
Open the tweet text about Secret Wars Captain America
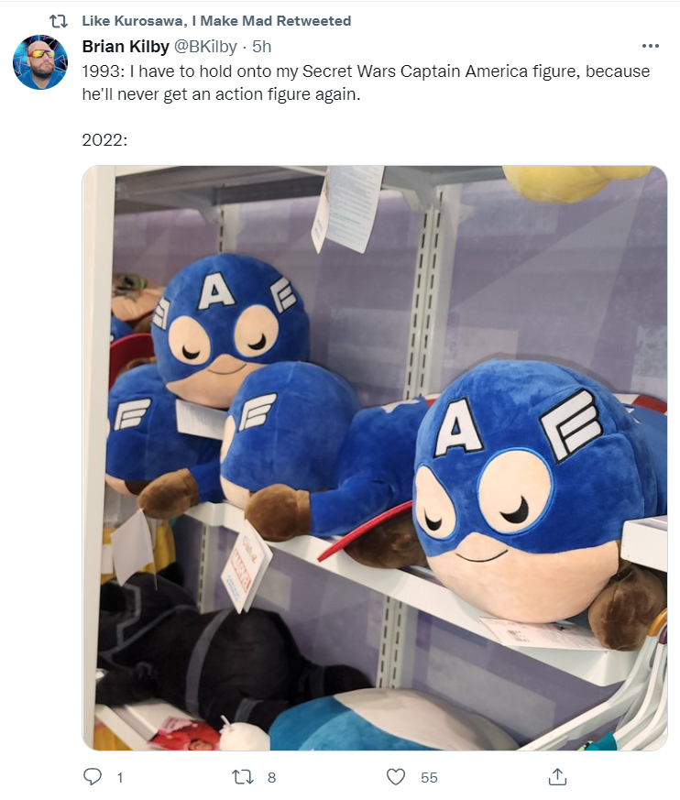point(366,82)
